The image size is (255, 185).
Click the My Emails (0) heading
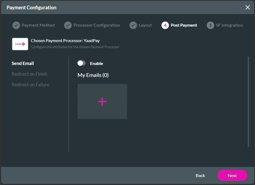pos(93,75)
